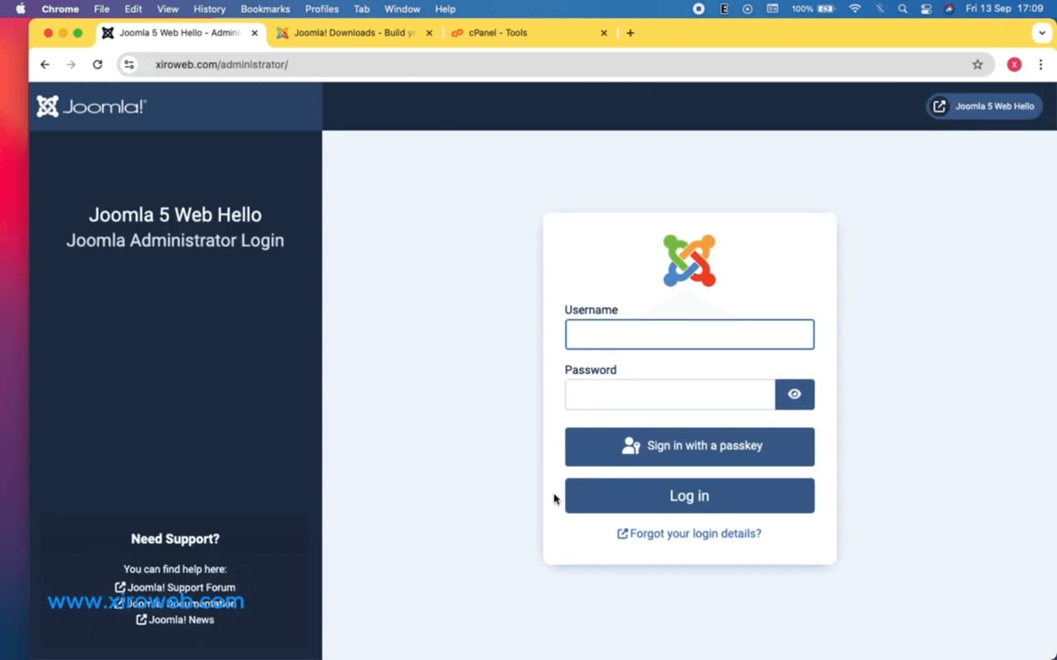Open the File menu
This screenshot has width=1057, height=660.
pos(102,9)
